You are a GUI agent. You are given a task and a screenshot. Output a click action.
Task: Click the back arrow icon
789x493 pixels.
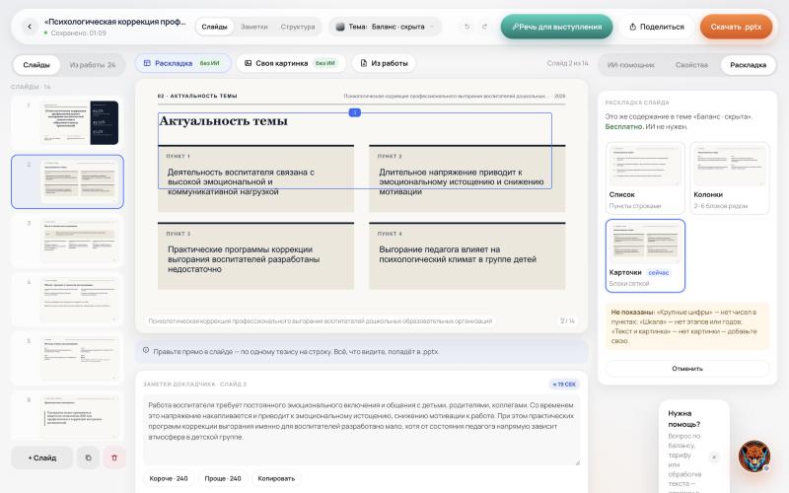pyautogui.click(x=30, y=27)
